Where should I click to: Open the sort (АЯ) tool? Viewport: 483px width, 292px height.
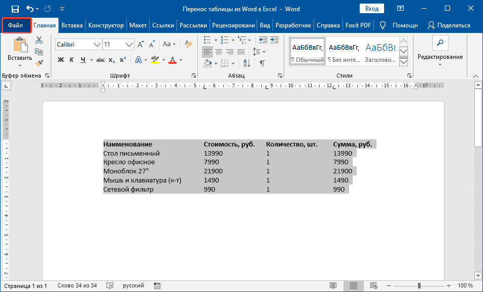pyautogui.click(x=247, y=63)
